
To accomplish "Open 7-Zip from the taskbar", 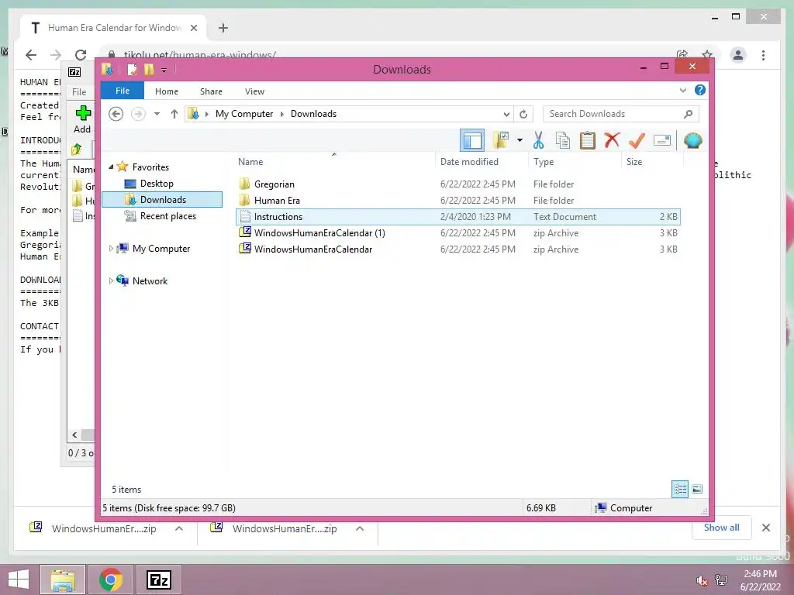I will (159, 580).
